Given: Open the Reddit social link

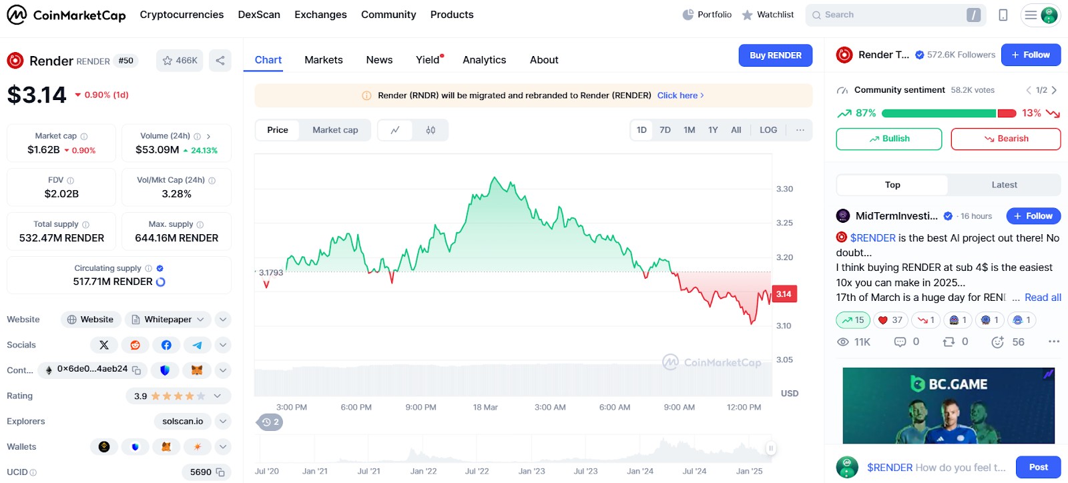Looking at the screenshot, I should [x=136, y=345].
